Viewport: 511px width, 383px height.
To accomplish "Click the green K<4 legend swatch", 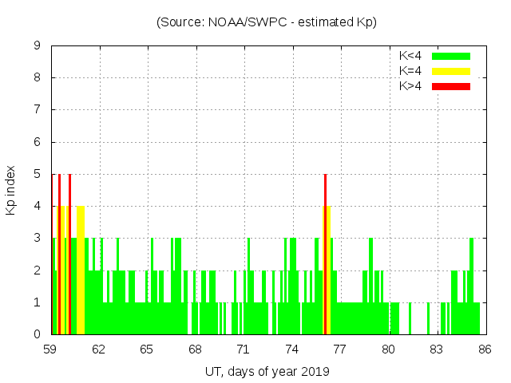I will [451, 56].
